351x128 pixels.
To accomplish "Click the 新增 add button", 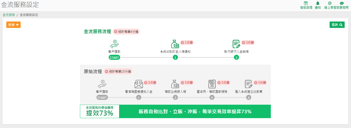I will [x=13, y=25].
